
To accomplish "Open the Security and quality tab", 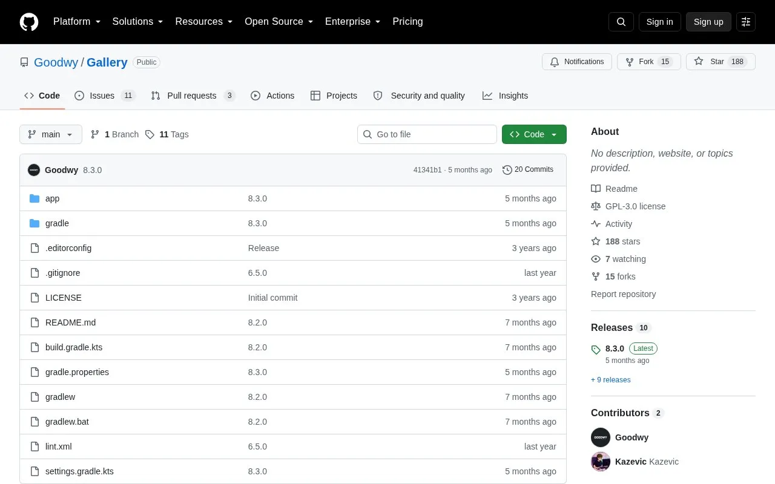I will tap(420, 96).
